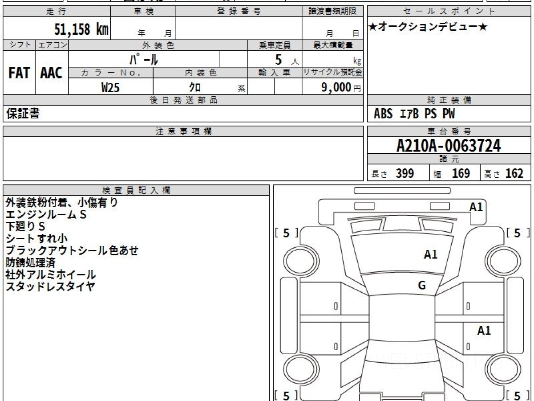The height and width of the screenshot is (401, 534).
Task: Click inside the empty 注意事項欄 notes box
Action: (183, 159)
